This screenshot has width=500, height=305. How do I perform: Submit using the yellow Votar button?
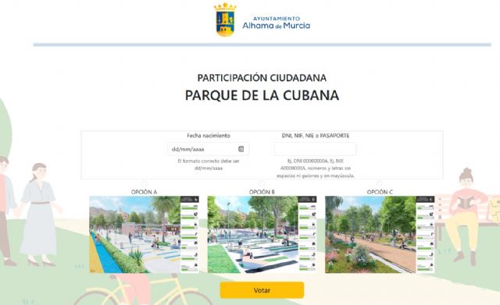click(x=262, y=290)
